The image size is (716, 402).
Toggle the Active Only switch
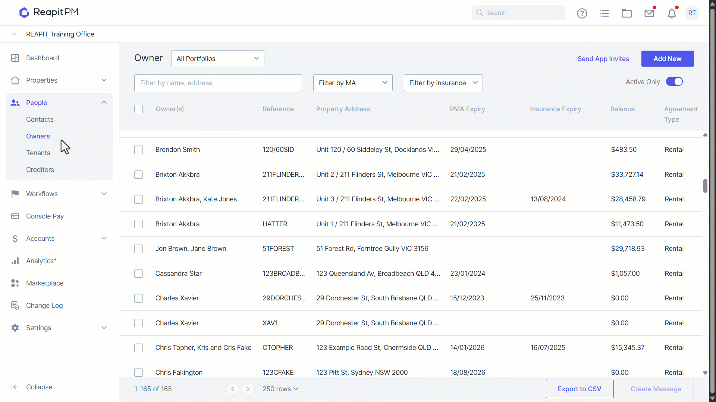(674, 82)
